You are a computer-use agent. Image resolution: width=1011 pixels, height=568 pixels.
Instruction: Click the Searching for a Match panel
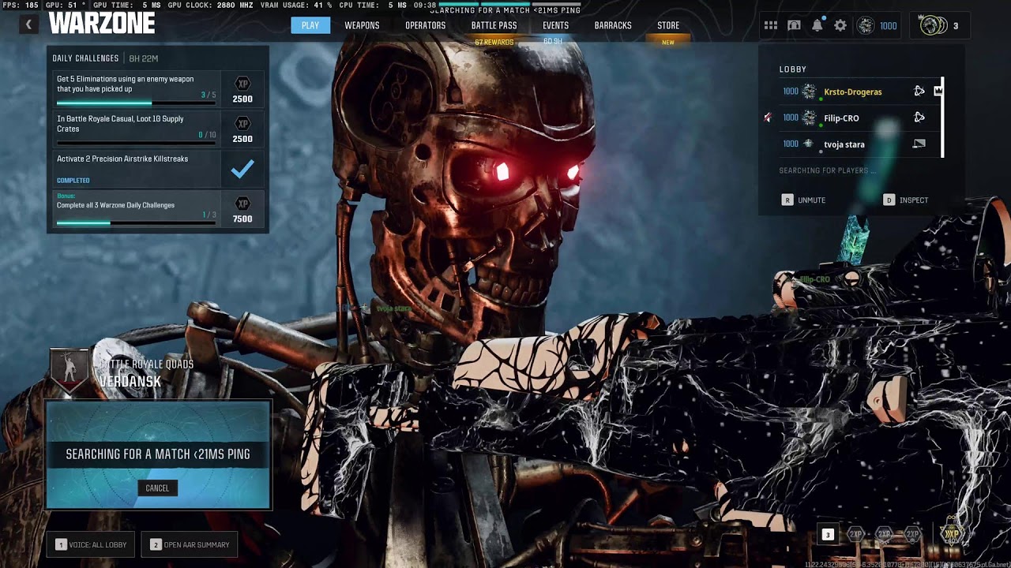(158, 454)
